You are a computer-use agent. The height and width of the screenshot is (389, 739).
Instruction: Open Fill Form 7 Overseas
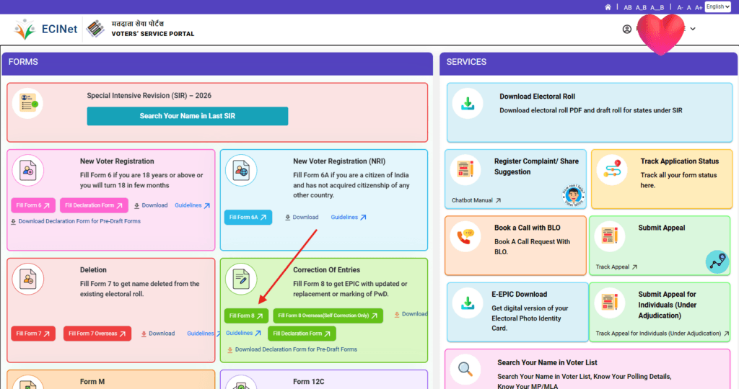97,334
